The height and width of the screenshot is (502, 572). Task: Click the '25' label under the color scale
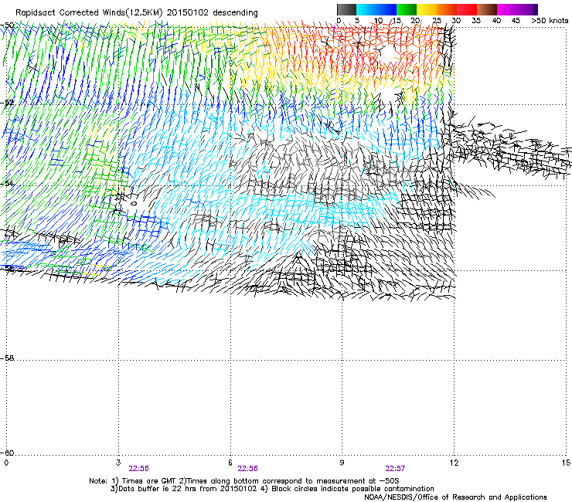coord(437,20)
